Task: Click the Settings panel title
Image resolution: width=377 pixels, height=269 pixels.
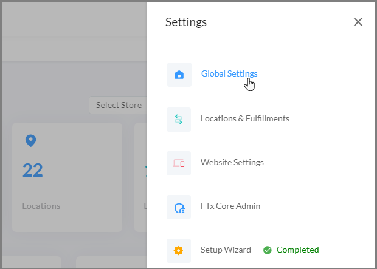Action: [x=186, y=22]
